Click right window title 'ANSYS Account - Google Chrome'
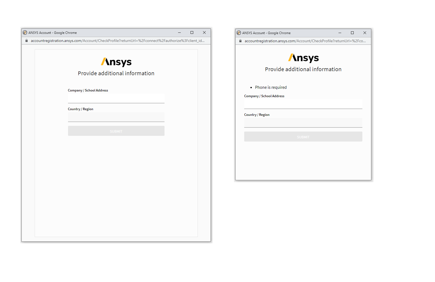This screenshot has width=435, height=282. pos(266,33)
